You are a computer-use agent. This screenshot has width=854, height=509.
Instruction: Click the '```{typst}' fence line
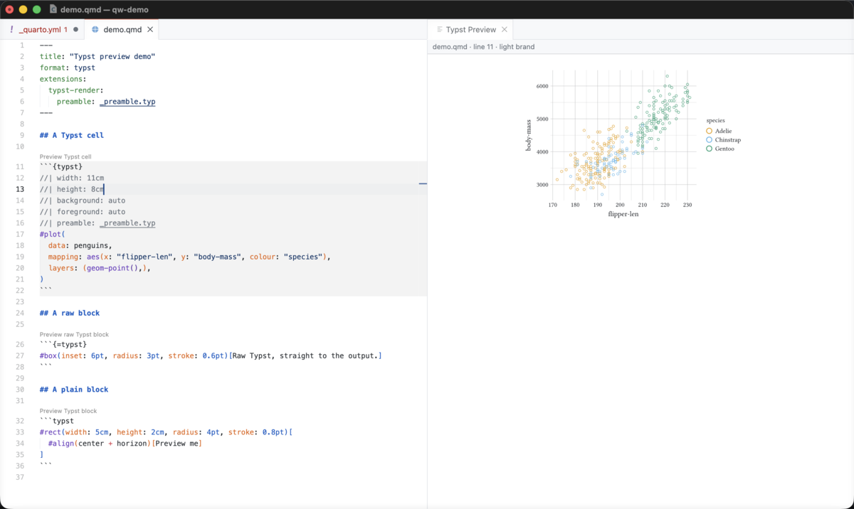(x=61, y=166)
